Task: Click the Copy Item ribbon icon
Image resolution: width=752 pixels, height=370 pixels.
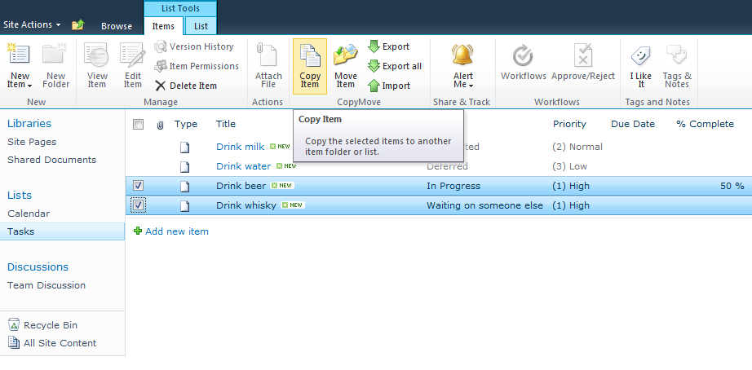Action: 310,56
